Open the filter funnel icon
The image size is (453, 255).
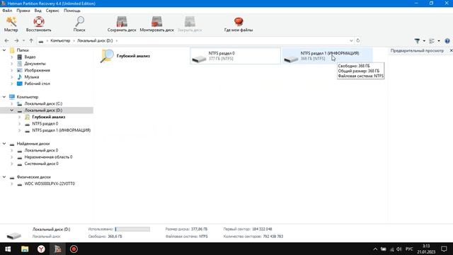417,41
